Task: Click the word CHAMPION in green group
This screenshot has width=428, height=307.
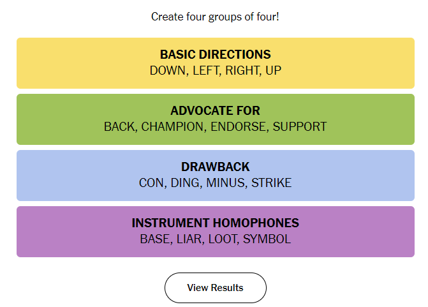Action: [x=172, y=127]
